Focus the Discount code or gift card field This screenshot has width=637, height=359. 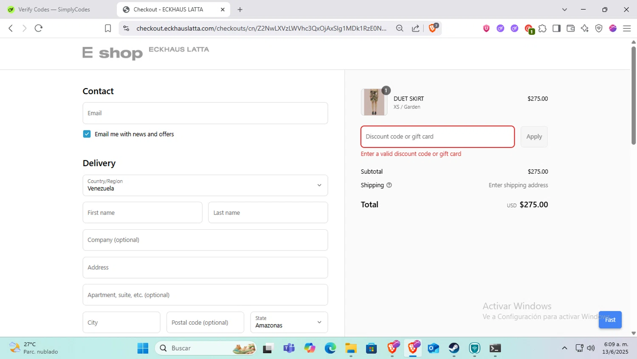(437, 136)
